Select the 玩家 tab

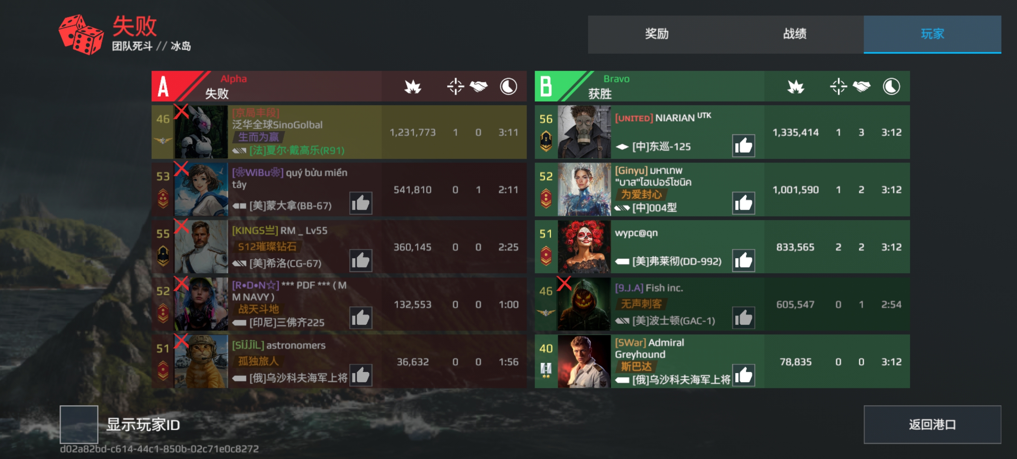pos(932,34)
